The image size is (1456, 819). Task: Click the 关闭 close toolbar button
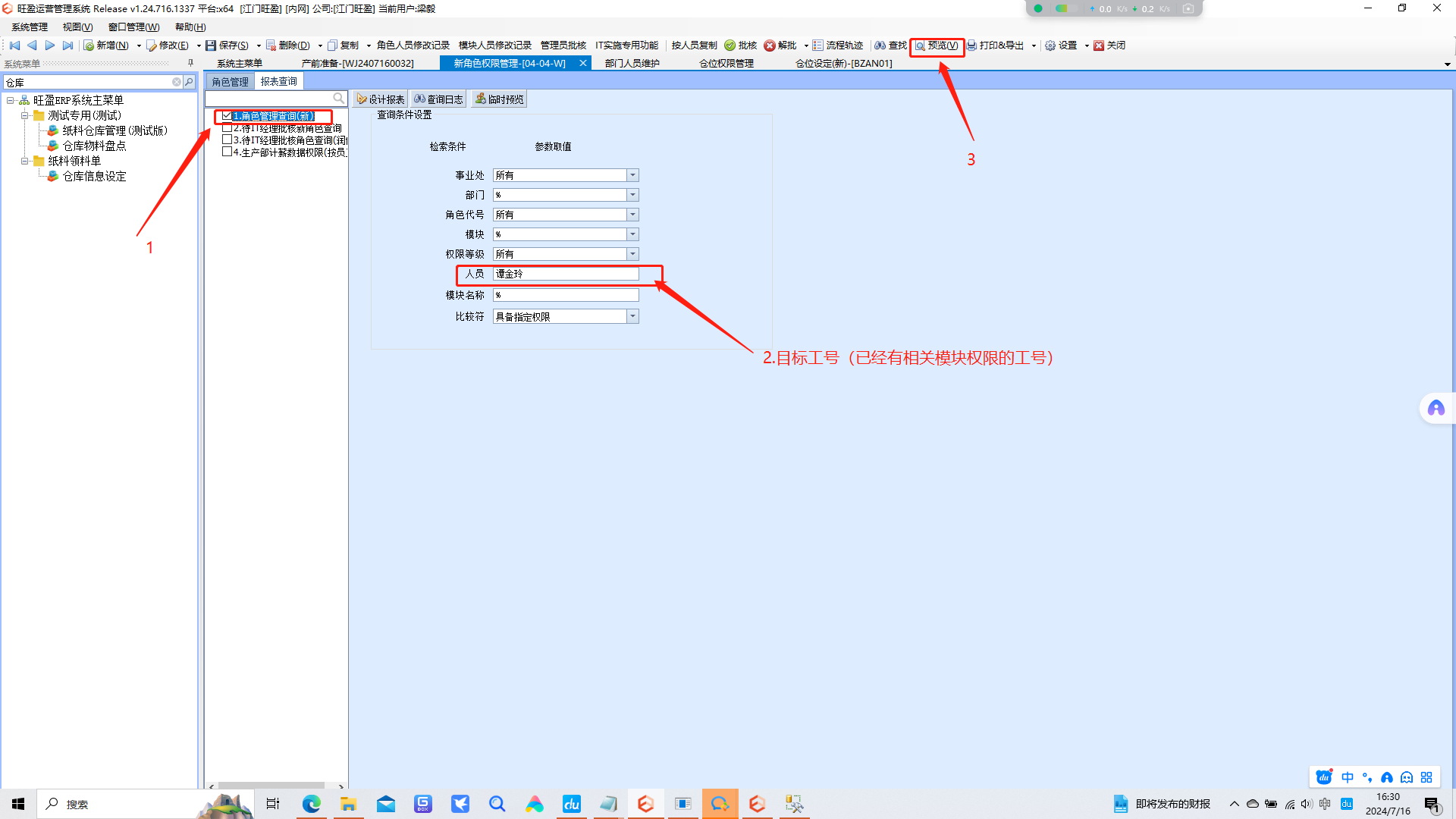coord(1109,45)
